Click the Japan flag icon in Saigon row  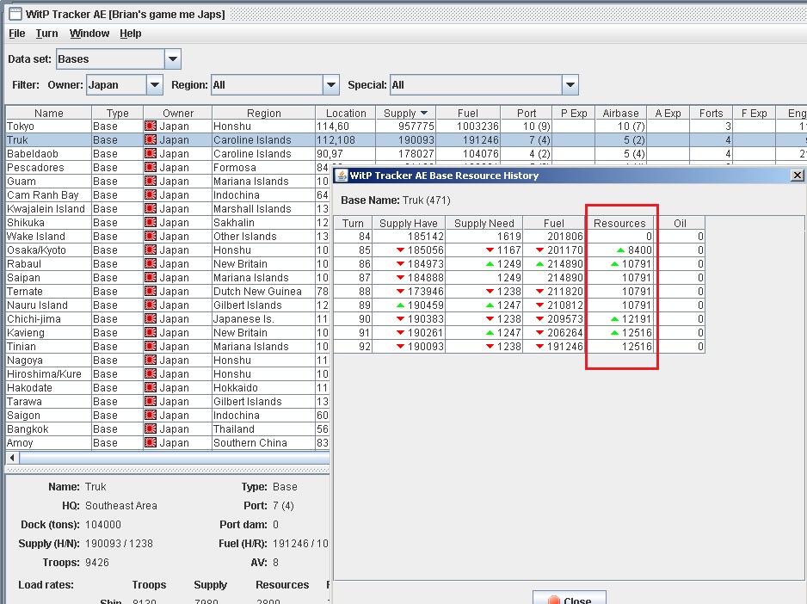[151, 415]
